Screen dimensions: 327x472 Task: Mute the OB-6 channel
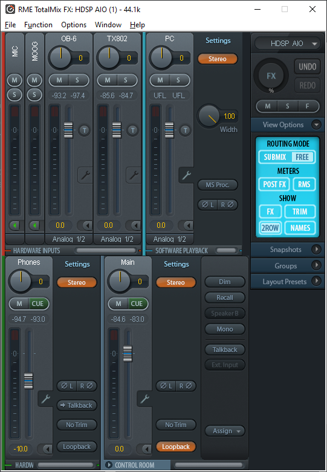[59, 80]
